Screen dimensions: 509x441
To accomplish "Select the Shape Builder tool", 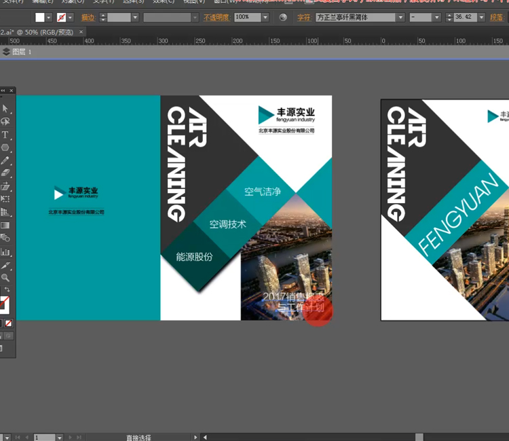I will click(5, 238).
